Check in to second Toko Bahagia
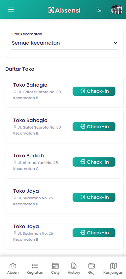Viewport: 126px width, 279px height. [94, 127]
